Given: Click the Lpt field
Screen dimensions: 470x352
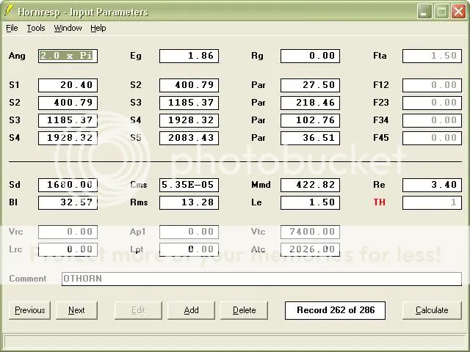Looking at the screenshot, I should tap(189, 250).
